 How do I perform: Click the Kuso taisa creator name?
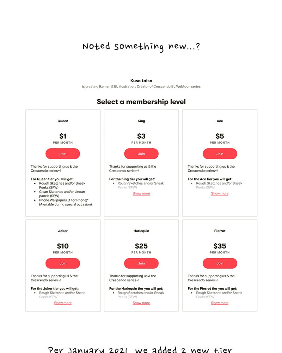[141, 80]
